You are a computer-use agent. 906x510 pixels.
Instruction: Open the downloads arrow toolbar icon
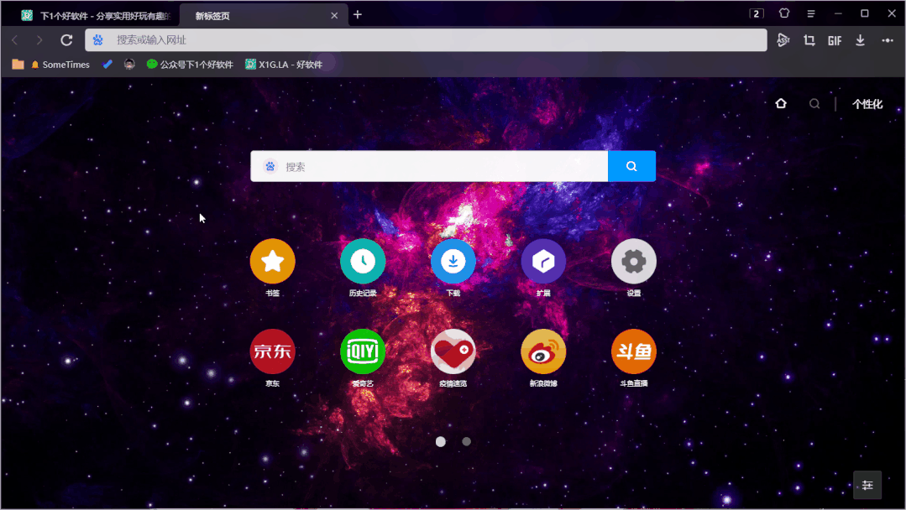tap(861, 39)
